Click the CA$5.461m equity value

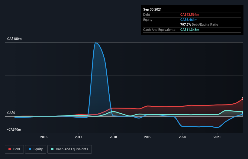click(x=189, y=20)
